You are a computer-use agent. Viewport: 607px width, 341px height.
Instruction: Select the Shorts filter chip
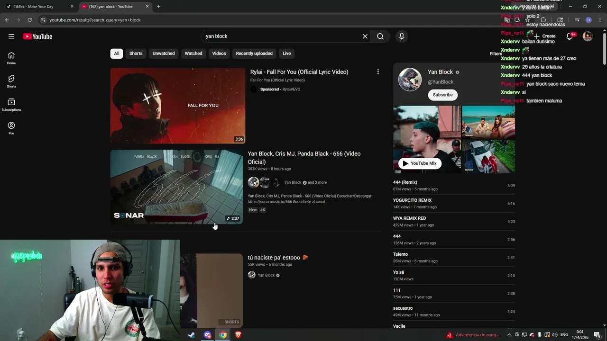[136, 54]
